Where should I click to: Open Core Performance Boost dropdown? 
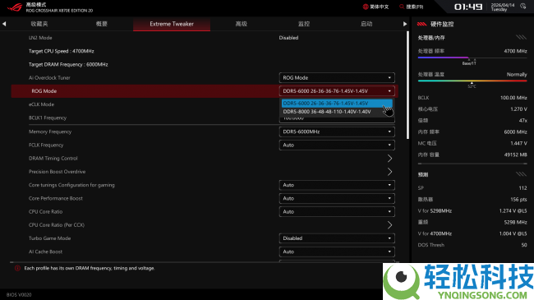pyautogui.click(x=337, y=198)
